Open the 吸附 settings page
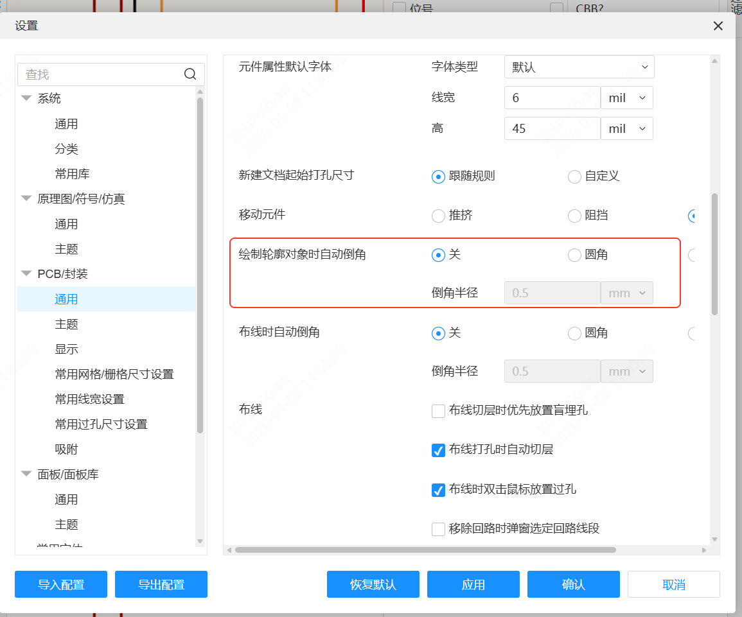 (67, 449)
